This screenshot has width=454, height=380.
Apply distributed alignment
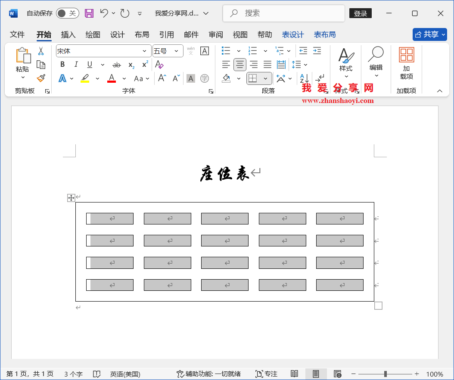tap(281, 65)
